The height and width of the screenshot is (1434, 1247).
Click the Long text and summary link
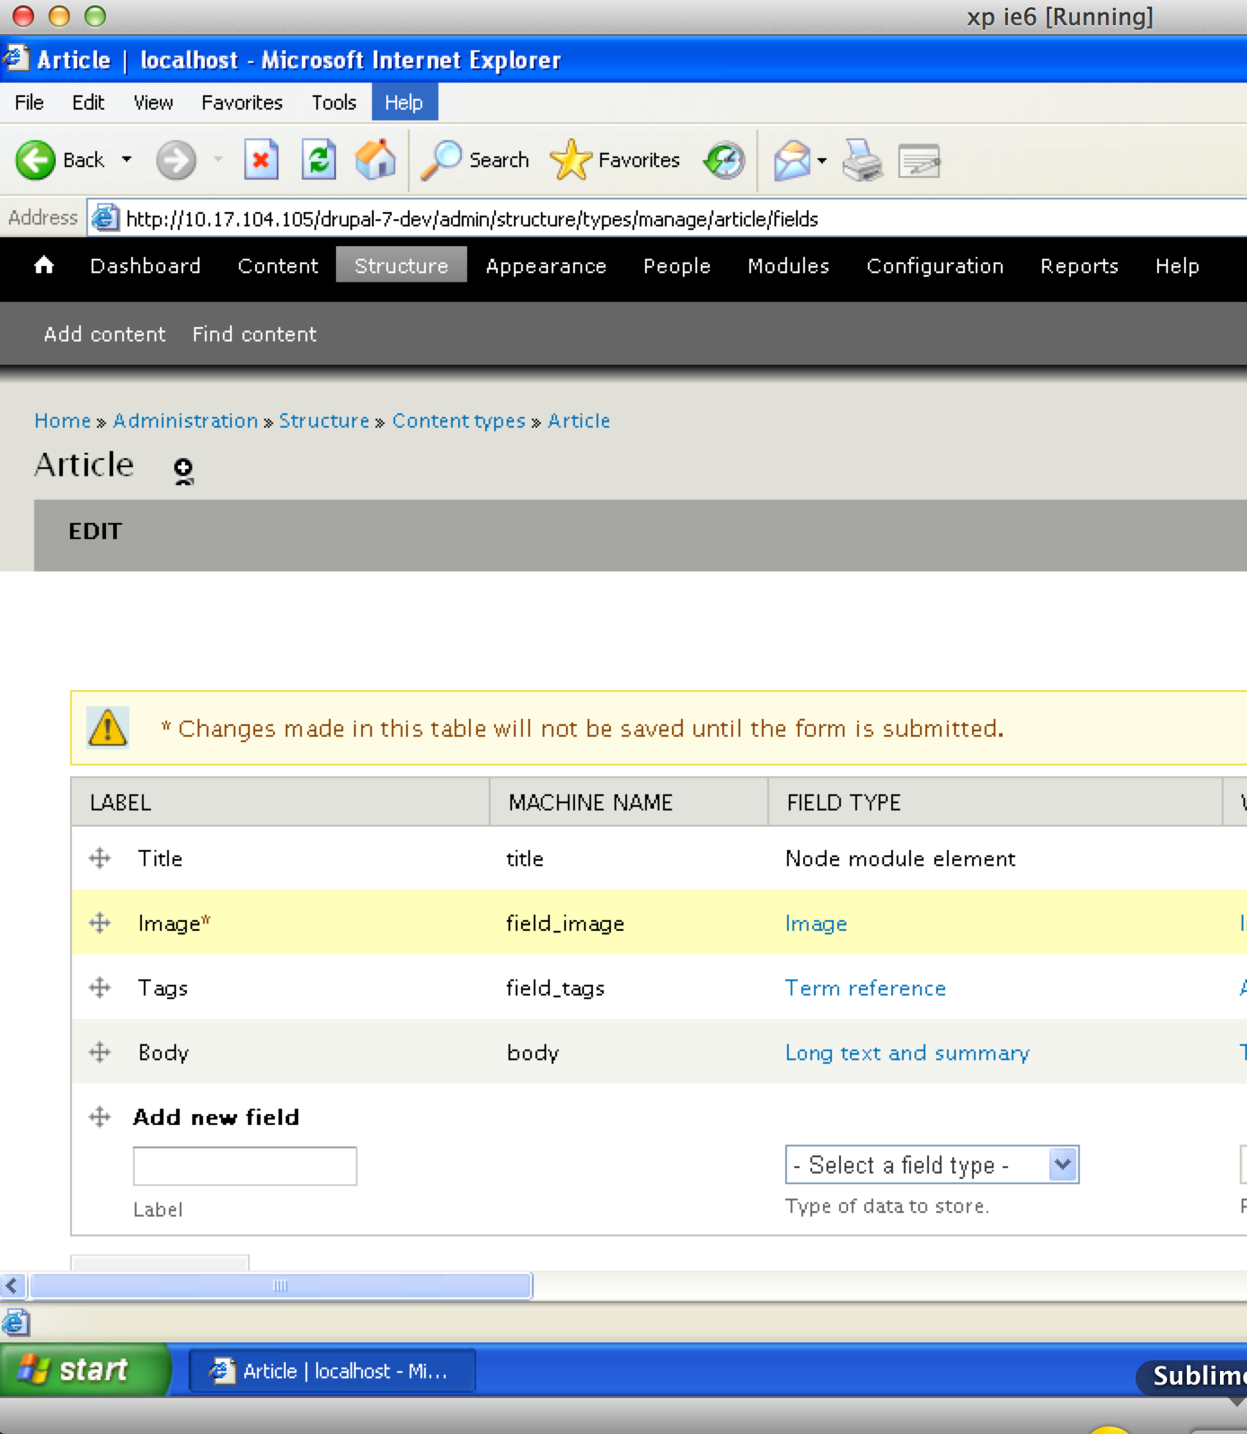click(x=907, y=1053)
